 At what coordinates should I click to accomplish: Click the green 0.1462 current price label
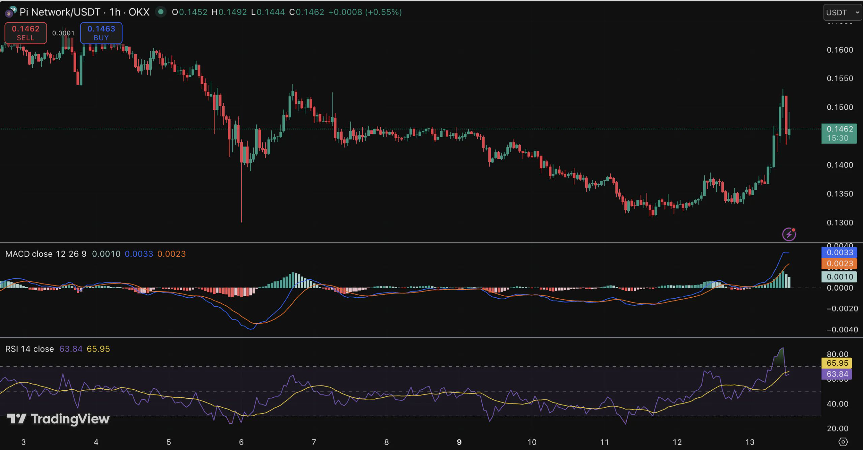tap(839, 133)
